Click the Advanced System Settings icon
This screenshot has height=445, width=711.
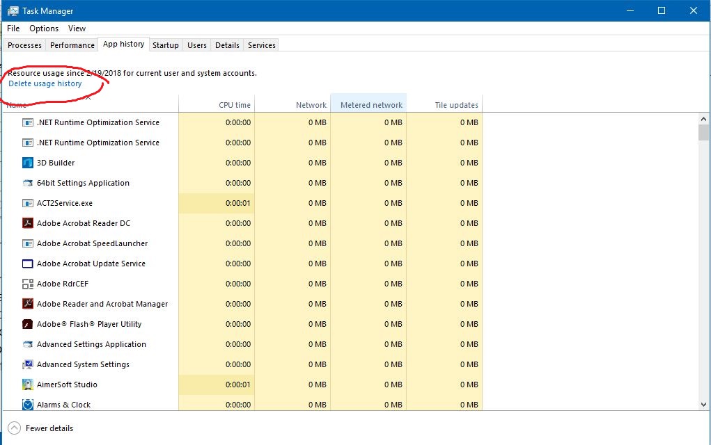(28, 364)
